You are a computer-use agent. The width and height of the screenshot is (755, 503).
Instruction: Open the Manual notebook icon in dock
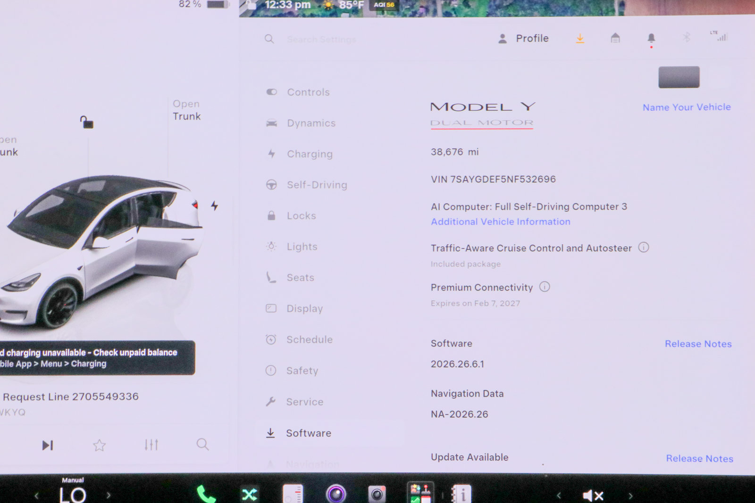pos(461,494)
